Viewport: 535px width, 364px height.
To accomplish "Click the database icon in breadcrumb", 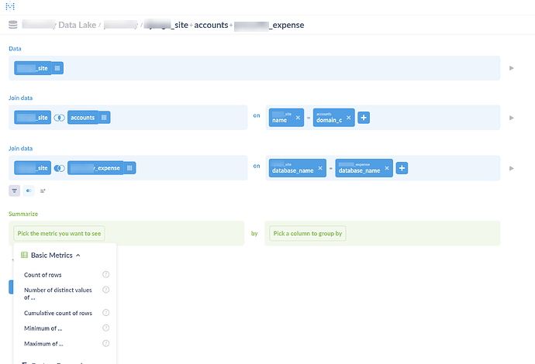I will click(x=13, y=25).
